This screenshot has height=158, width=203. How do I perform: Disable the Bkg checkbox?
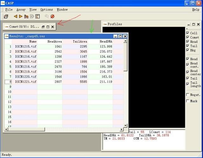click(188, 50)
